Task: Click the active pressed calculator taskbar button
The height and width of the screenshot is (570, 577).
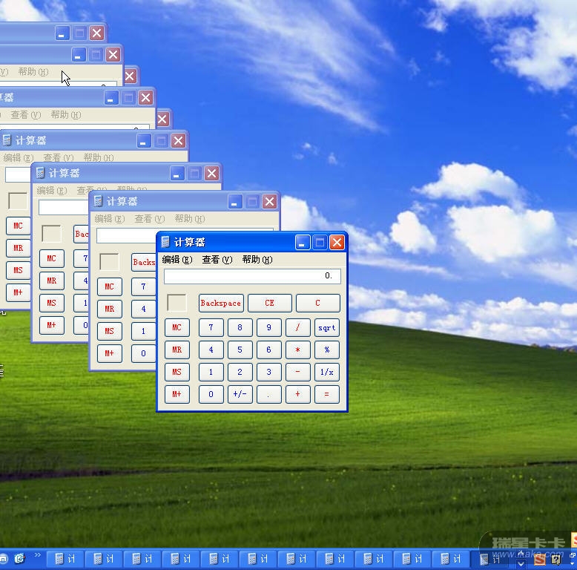Action: click(x=490, y=560)
